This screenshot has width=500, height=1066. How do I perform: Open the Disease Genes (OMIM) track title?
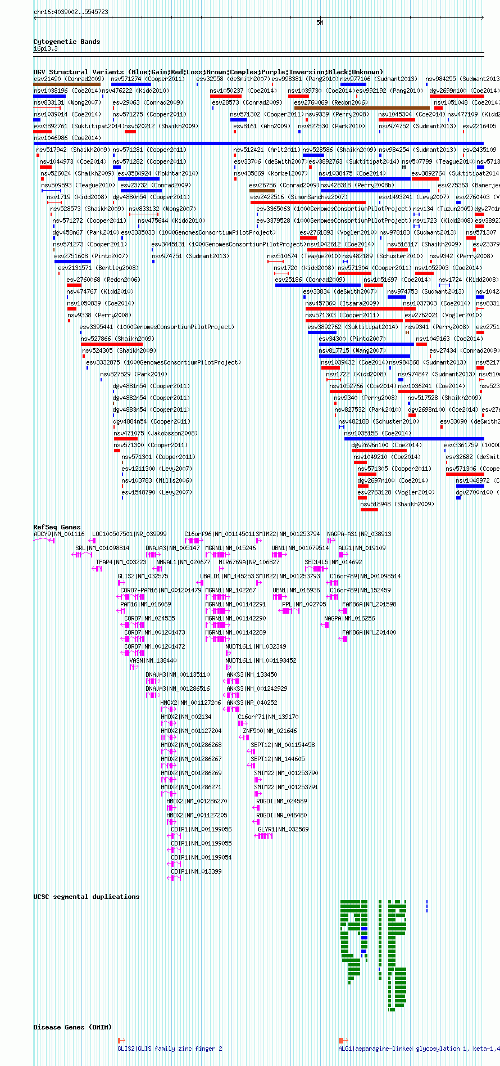pyautogui.click(x=72, y=1027)
